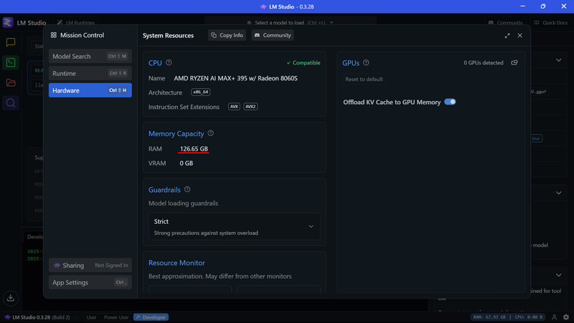Open the Developer terminal sidebar icon
The image size is (574, 323).
point(11,62)
